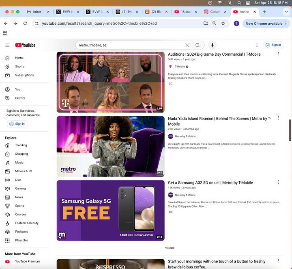The width and height of the screenshot is (292, 269).
Task: Open the apps grid bookmark icon
Action: tap(5, 33)
